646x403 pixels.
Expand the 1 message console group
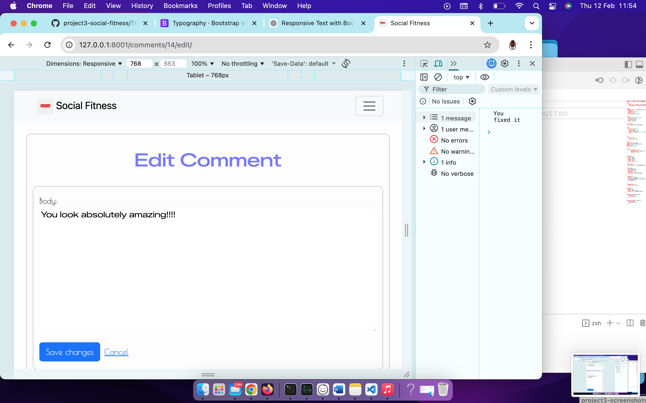(424, 117)
